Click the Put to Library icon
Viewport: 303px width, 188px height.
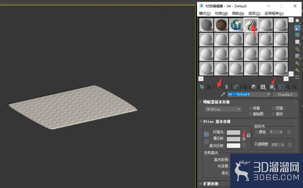(x=254, y=87)
